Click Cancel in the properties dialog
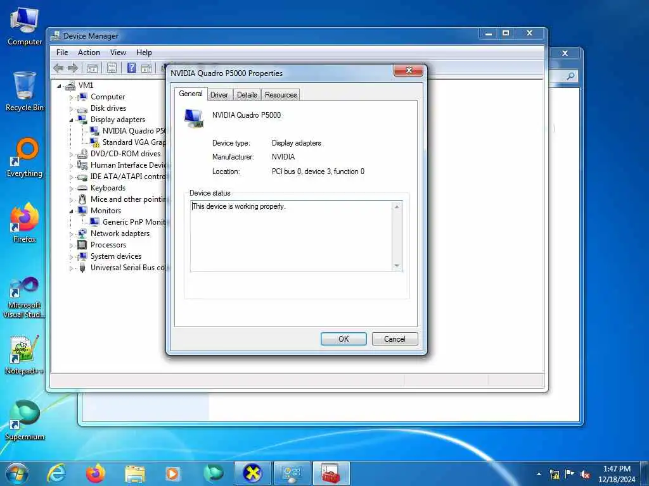The width and height of the screenshot is (649, 486). click(394, 339)
